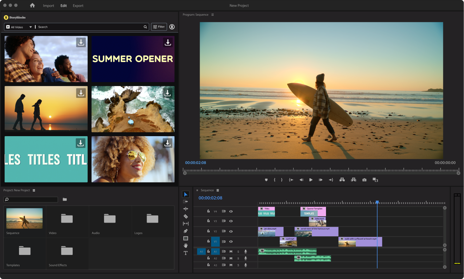Image resolution: width=464 pixels, height=279 pixels.
Task: Open the Import menu
Action: coord(49,5)
